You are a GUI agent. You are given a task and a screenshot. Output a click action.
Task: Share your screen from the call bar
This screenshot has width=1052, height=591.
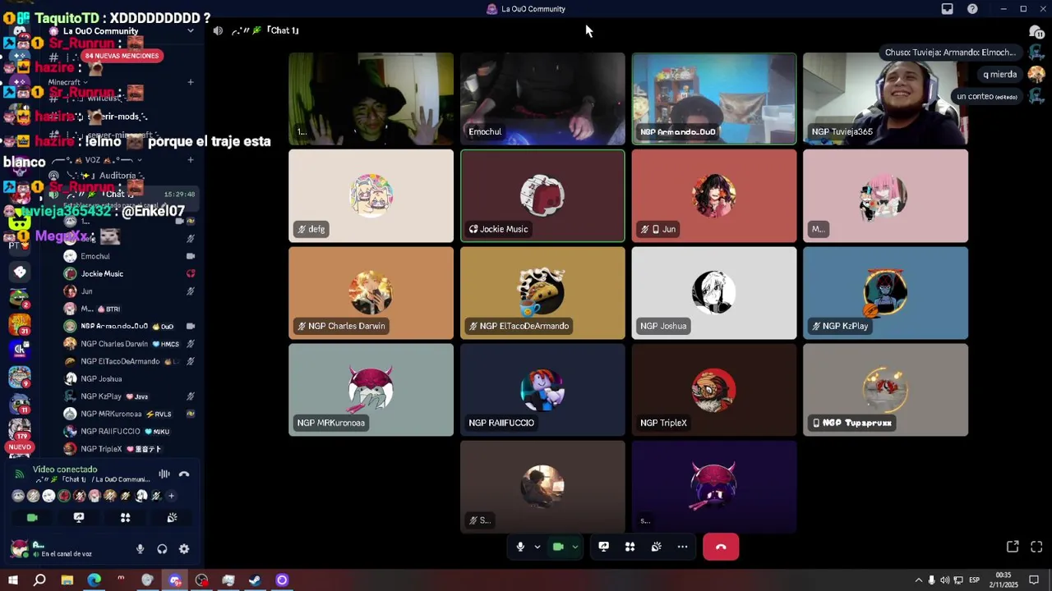(603, 547)
